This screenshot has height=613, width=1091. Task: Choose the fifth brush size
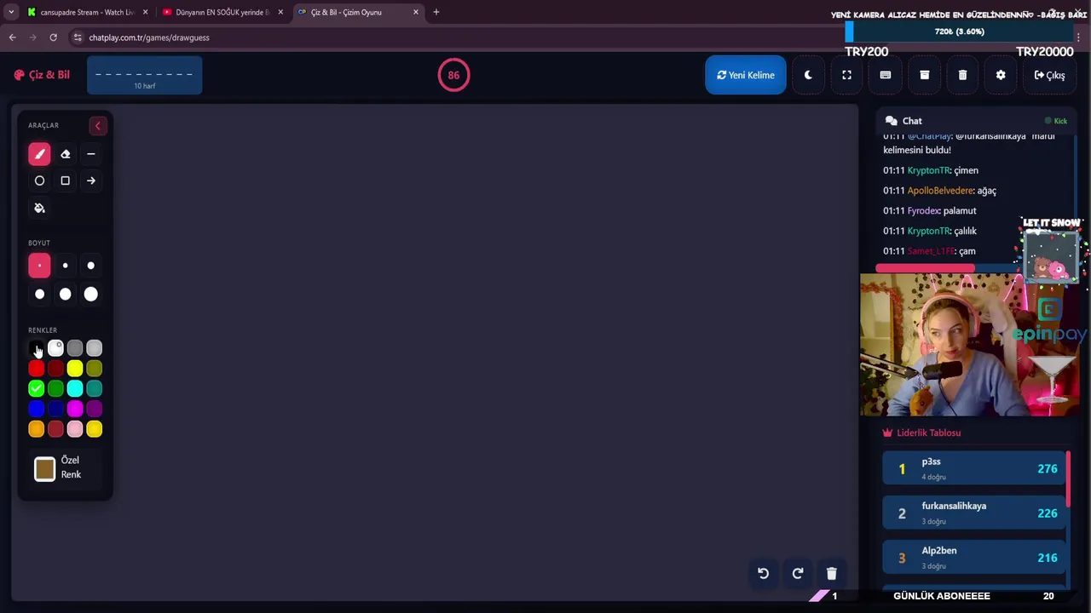[65, 295]
